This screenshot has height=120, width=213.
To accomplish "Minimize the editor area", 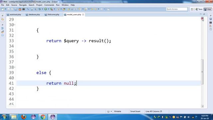I will (201, 14).
